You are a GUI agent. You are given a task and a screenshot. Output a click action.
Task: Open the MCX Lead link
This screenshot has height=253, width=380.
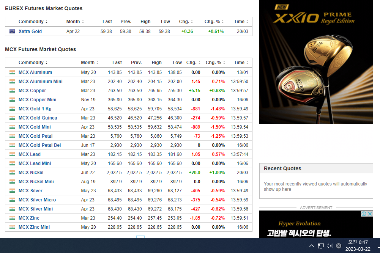30,154
